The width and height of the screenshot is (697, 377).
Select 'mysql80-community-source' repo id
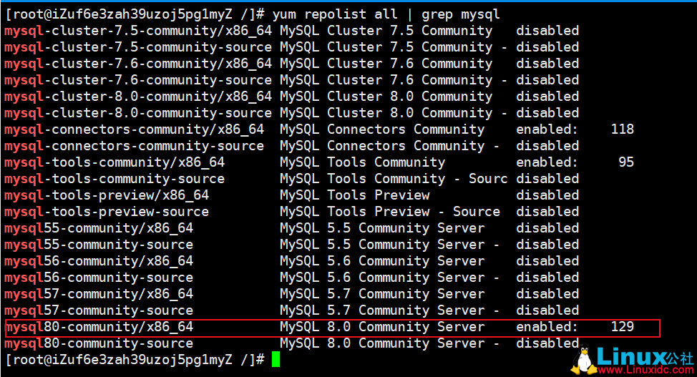point(99,343)
